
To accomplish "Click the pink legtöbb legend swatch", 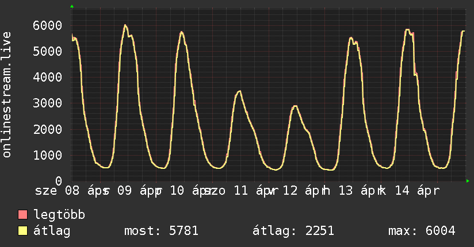I will pos(22,214).
